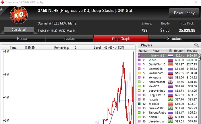Screen dimensions: 201x124
Task: Click the Brazil flag for deeevinicius
Action: point(171,121)
